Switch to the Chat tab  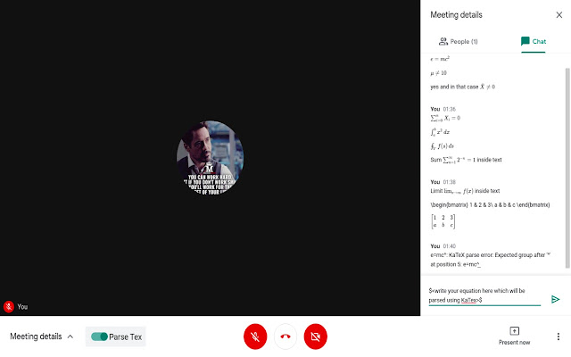click(534, 42)
